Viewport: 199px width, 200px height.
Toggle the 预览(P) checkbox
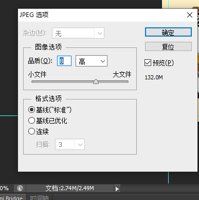point(148,63)
